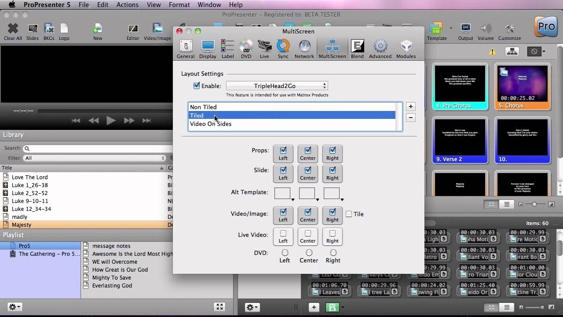The image size is (563, 317).
Task: Open the Format menu
Action: tap(179, 5)
